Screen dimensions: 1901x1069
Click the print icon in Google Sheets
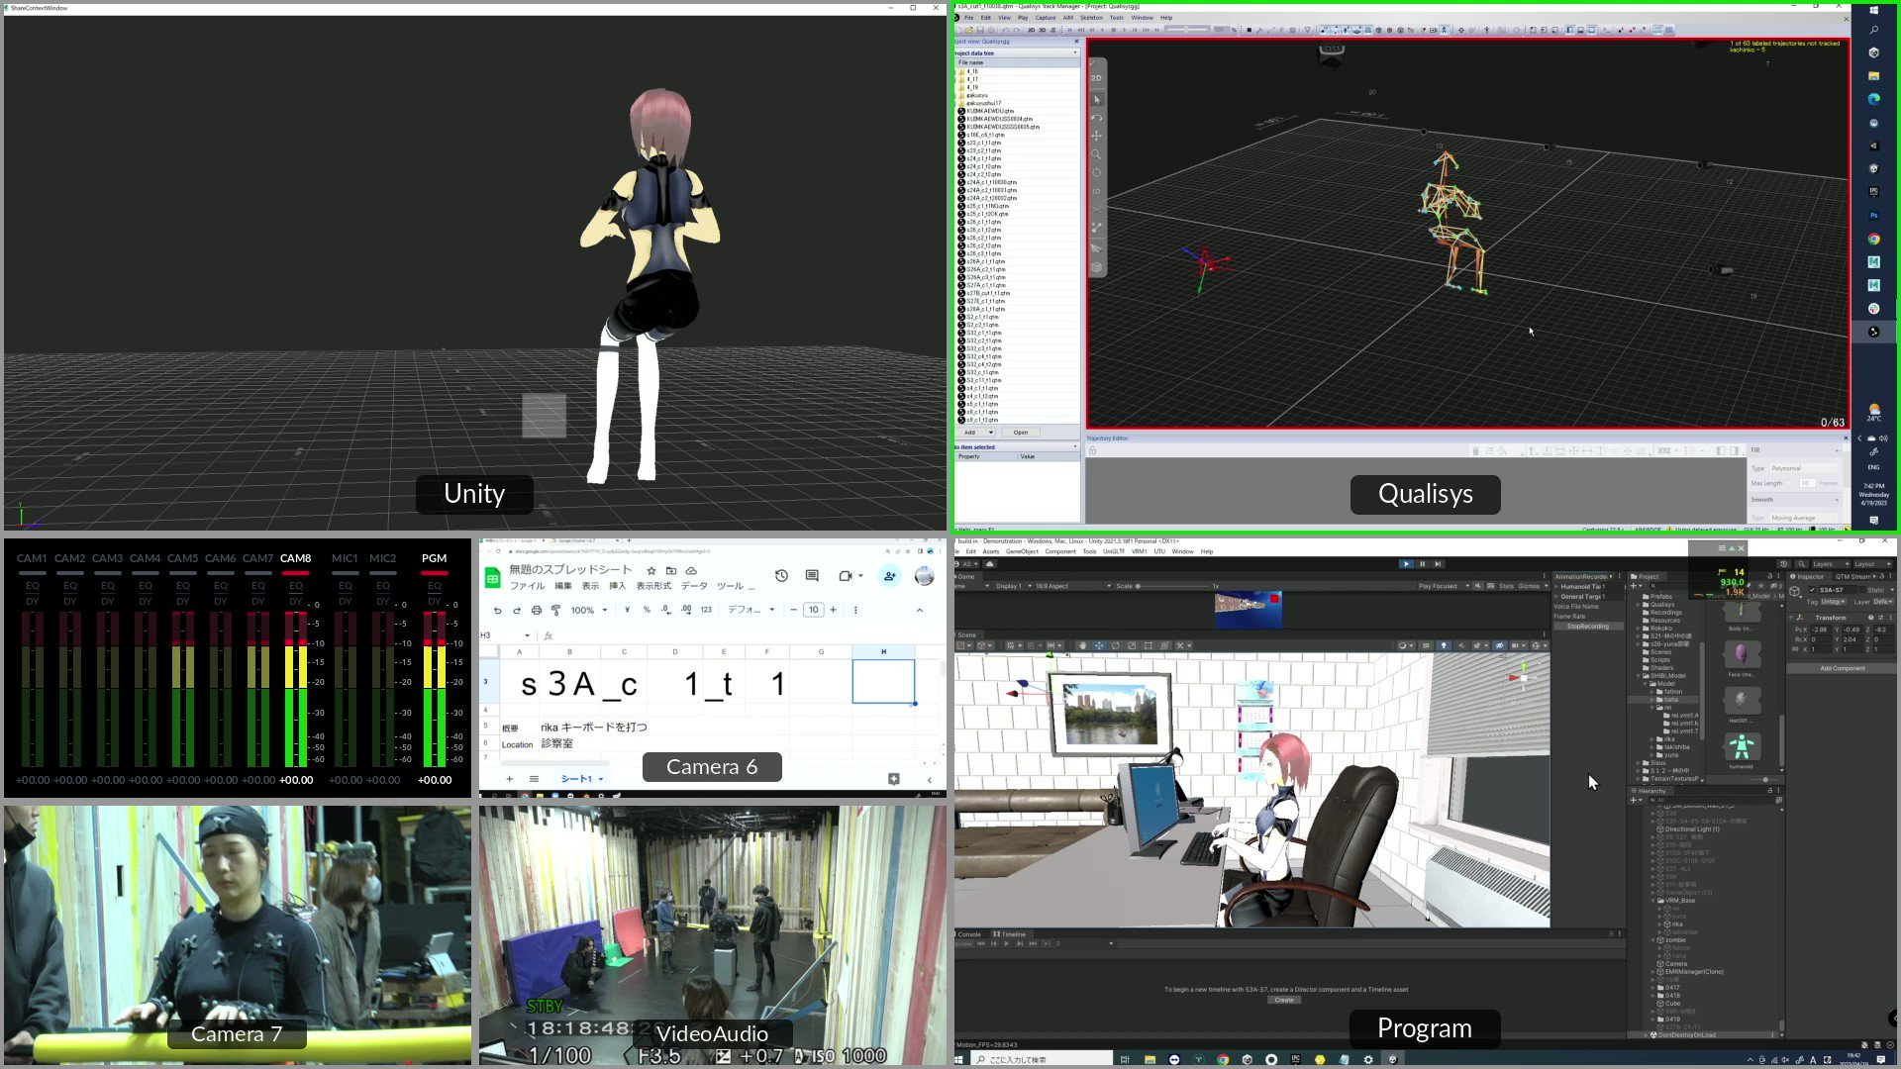click(x=537, y=610)
